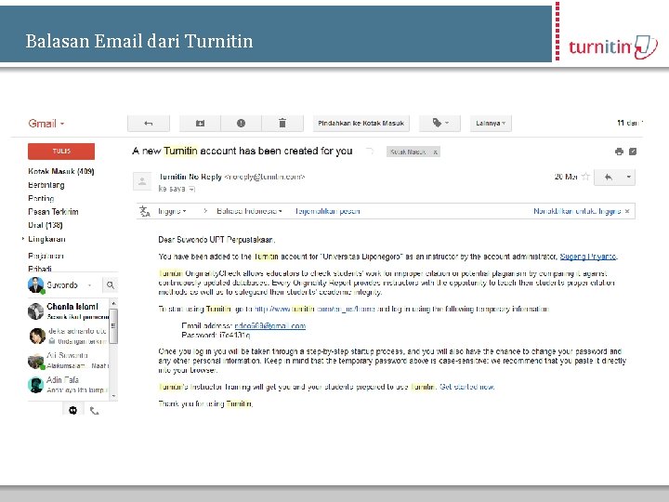Reply using the reply arrow button
Image resolution: width=669 pixels, height=502 pixels.
click(x=609, y=178)
